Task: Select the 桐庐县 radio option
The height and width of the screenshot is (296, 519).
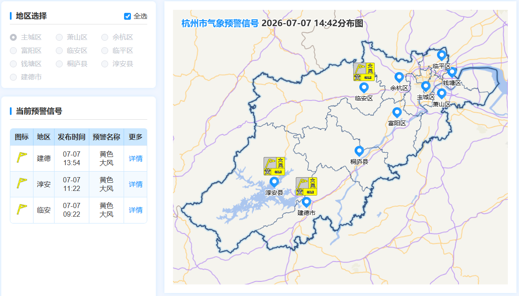Action: [59, 64]
